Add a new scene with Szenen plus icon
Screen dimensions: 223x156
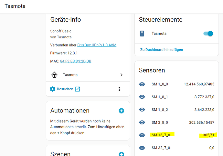pyautogui.click(x=121, y=154)
